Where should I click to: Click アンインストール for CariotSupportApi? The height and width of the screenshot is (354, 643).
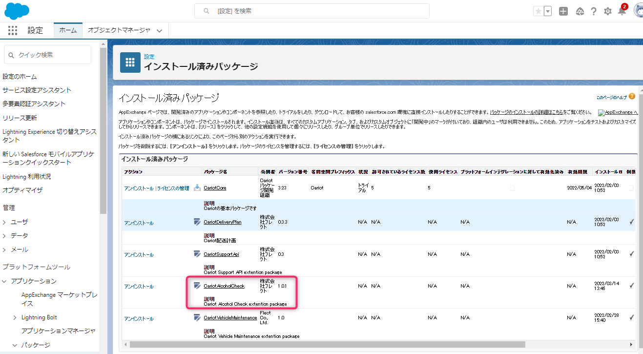(x=139, y=255)
